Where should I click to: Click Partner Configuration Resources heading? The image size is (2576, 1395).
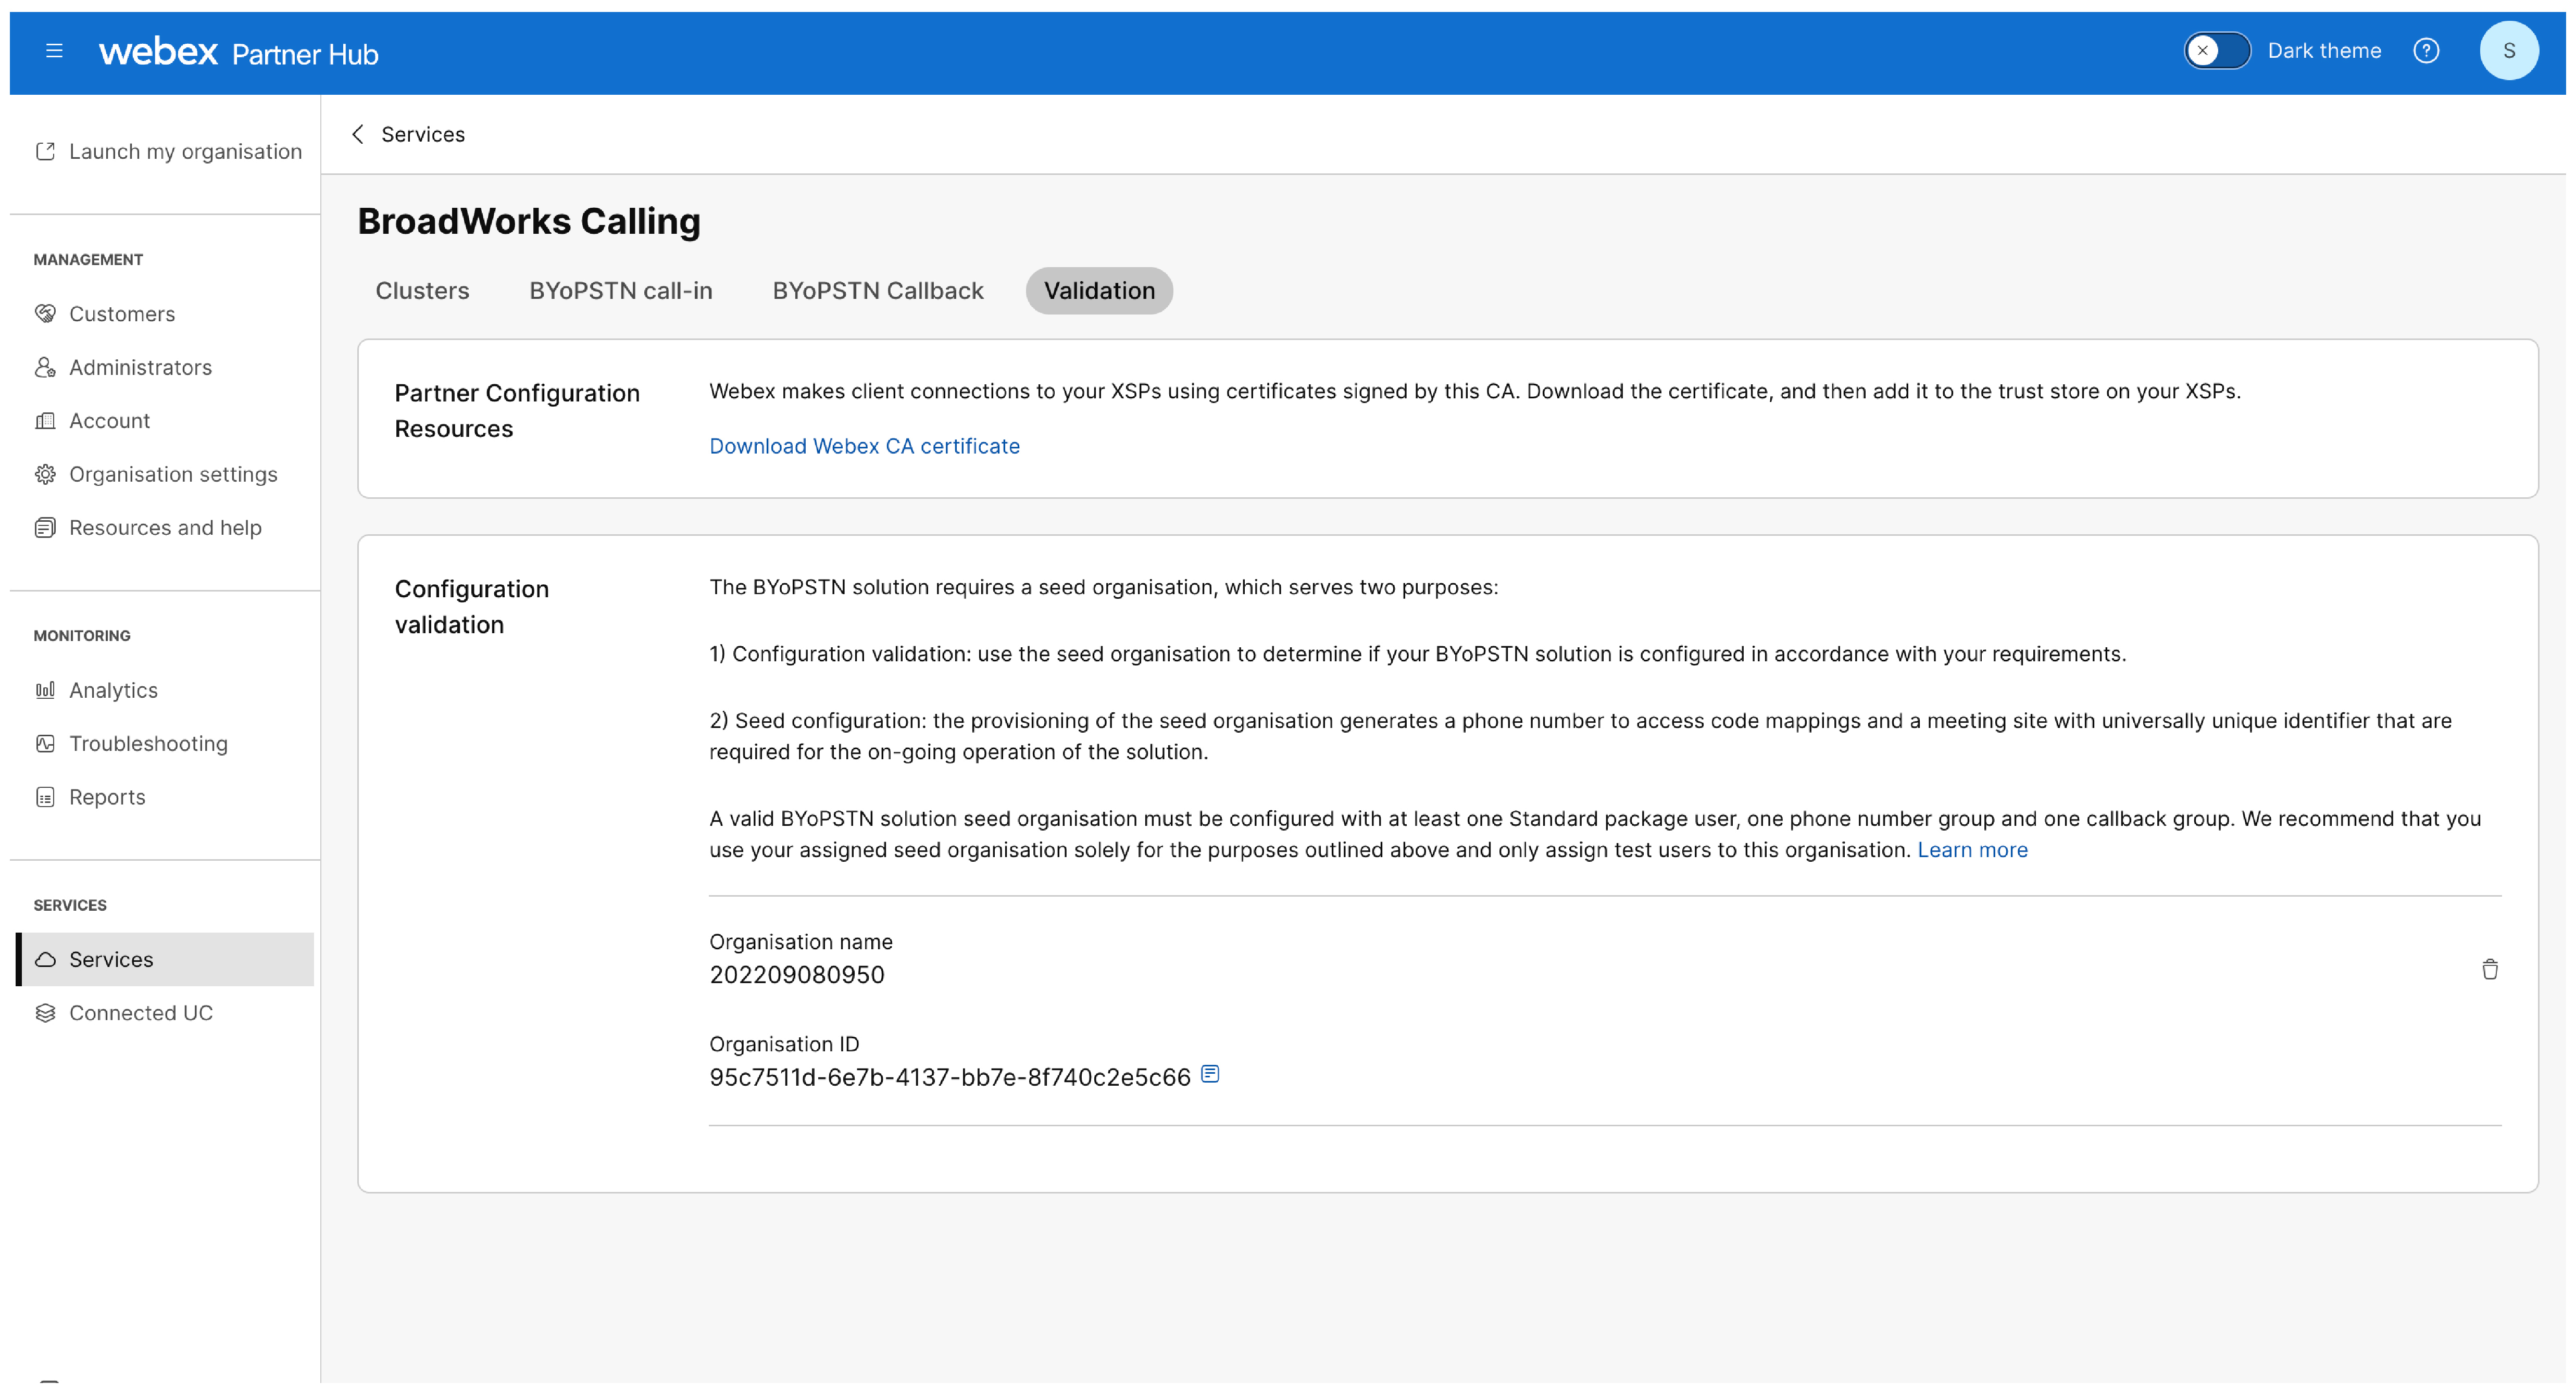click(517, 411)
